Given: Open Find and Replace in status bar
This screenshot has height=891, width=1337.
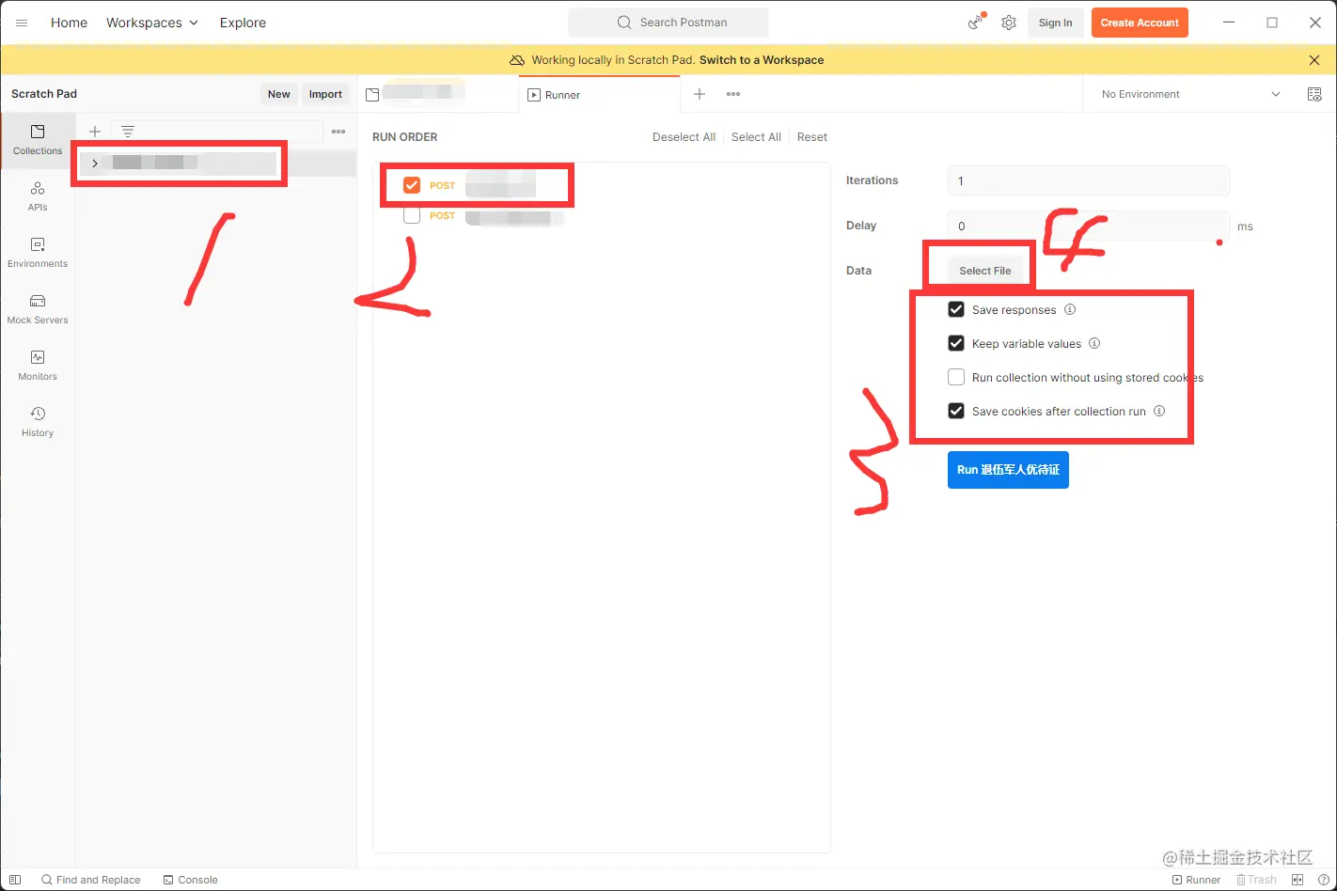Looking at the screenshot, I should 90,880.
